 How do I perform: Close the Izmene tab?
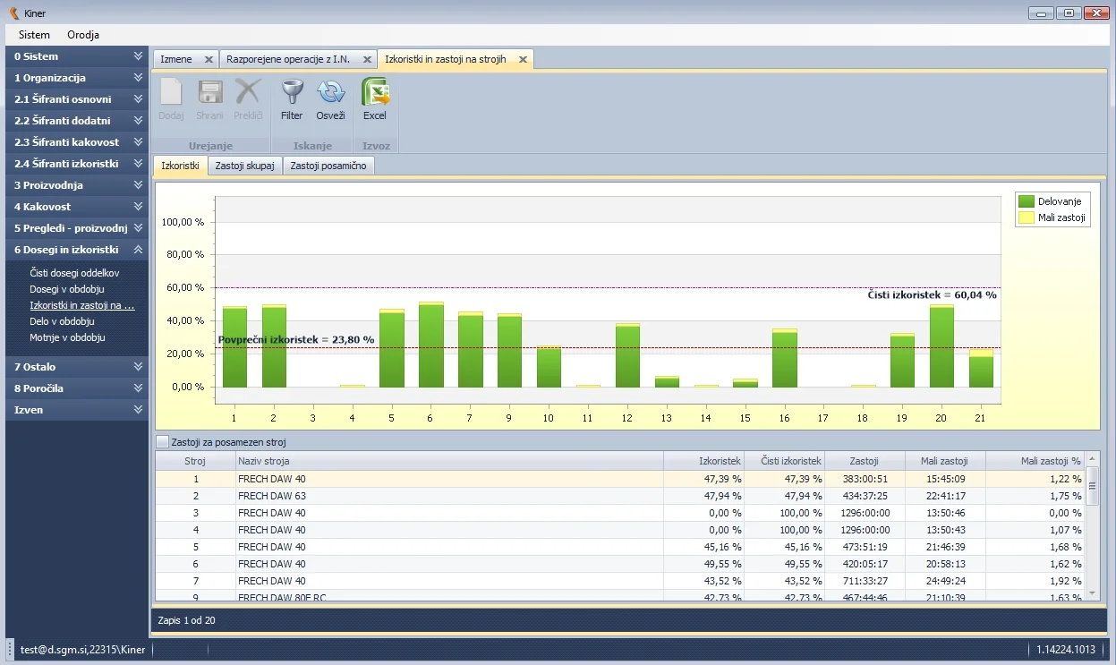209,59
